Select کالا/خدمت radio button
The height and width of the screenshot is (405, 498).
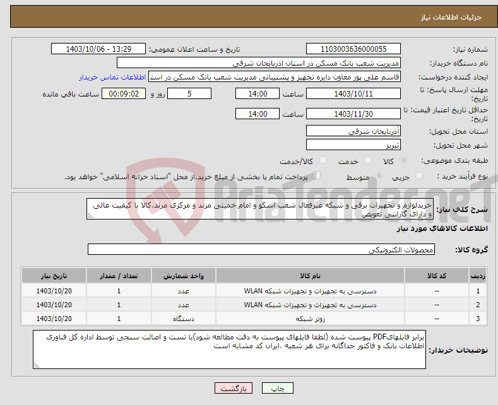(323, 160)
